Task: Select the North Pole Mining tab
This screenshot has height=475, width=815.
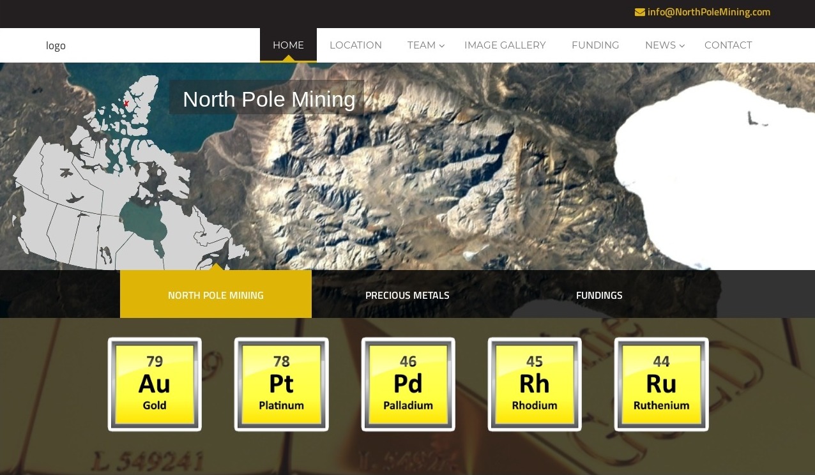Action: coord(216,295)
